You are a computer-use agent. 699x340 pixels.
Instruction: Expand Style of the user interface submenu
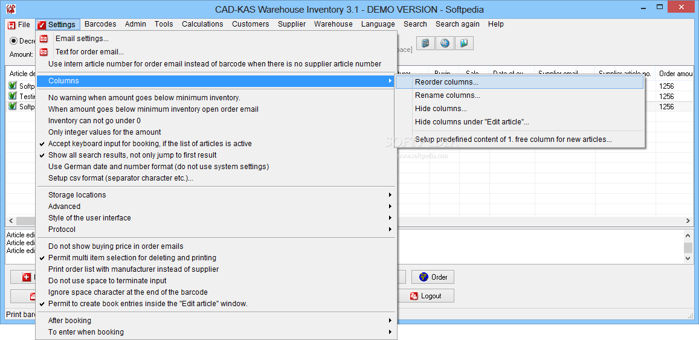[x=216, y=218]
